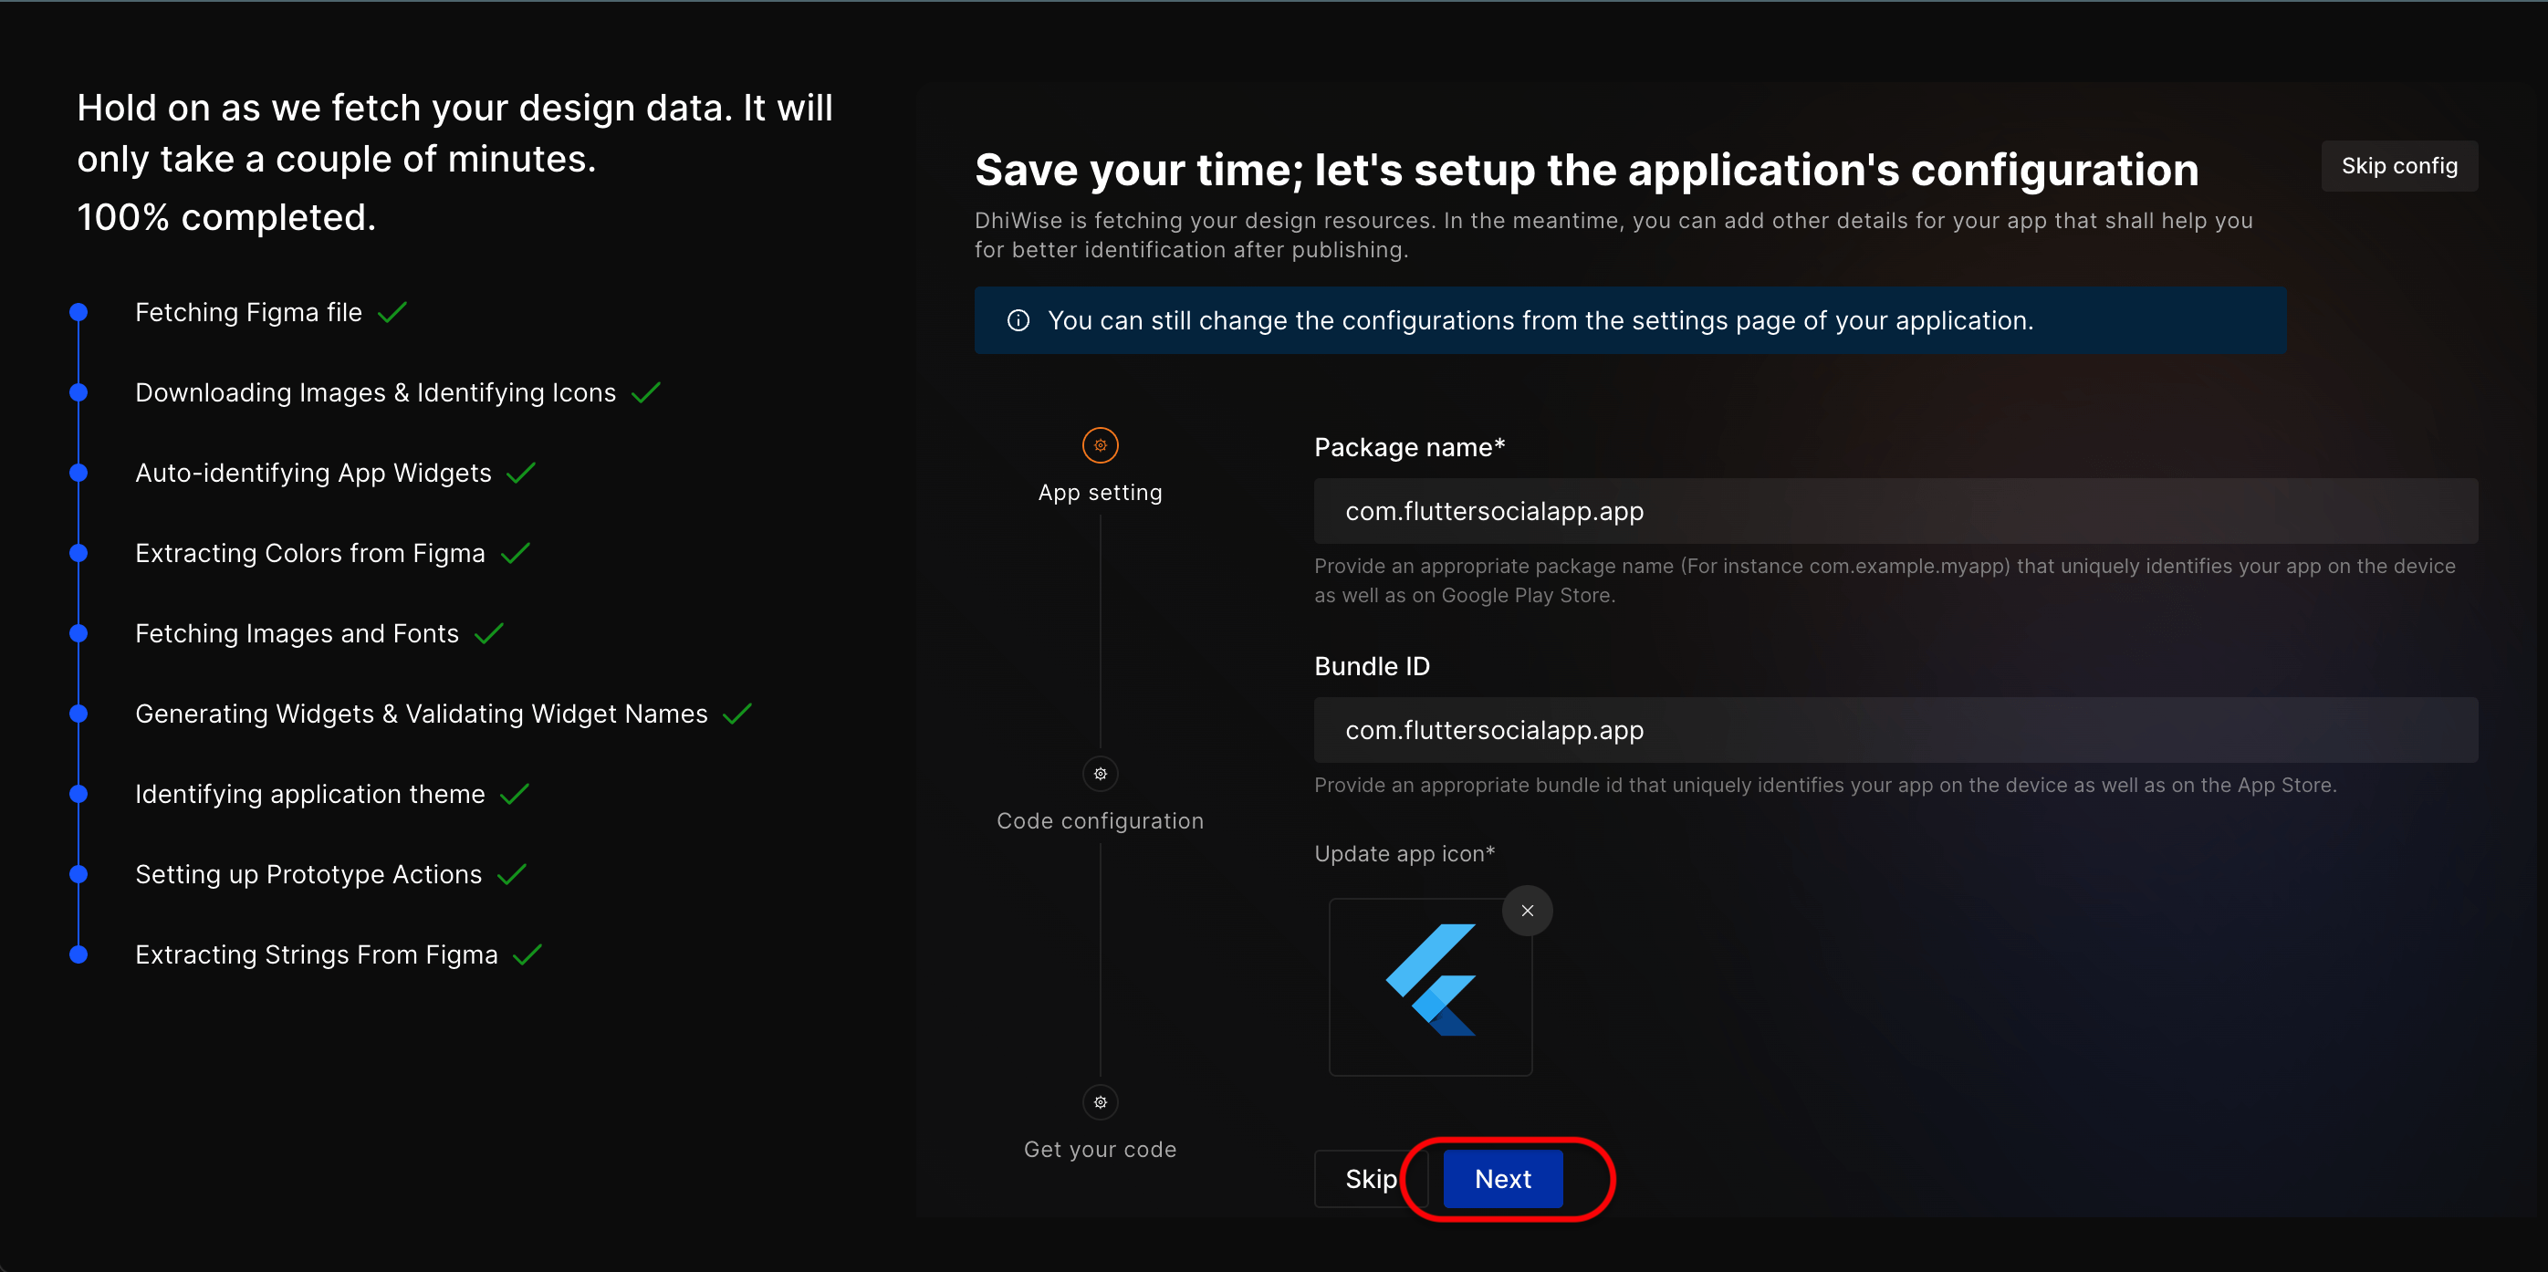This screenshot has width=2548, height=1272.
Task: Focus the Bundle ID input field
Action: (x=1895, y=730)
